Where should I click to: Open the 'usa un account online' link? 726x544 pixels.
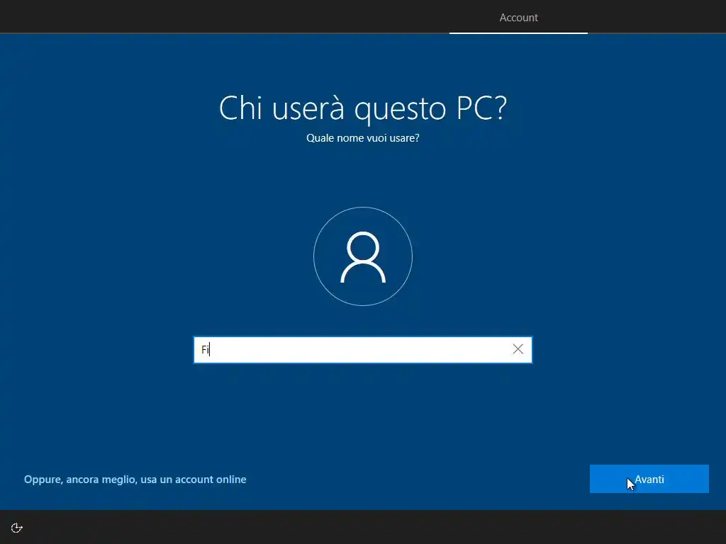135,480
